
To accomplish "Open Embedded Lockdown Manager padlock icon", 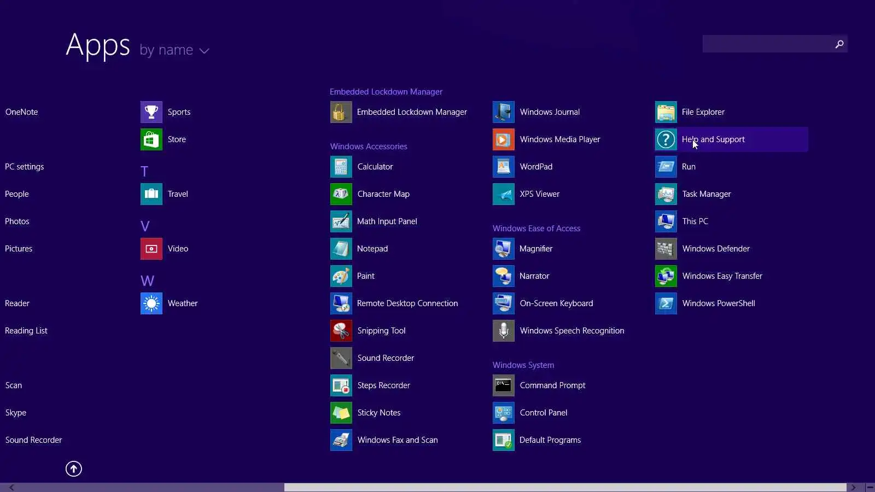I will pos(341,112).
